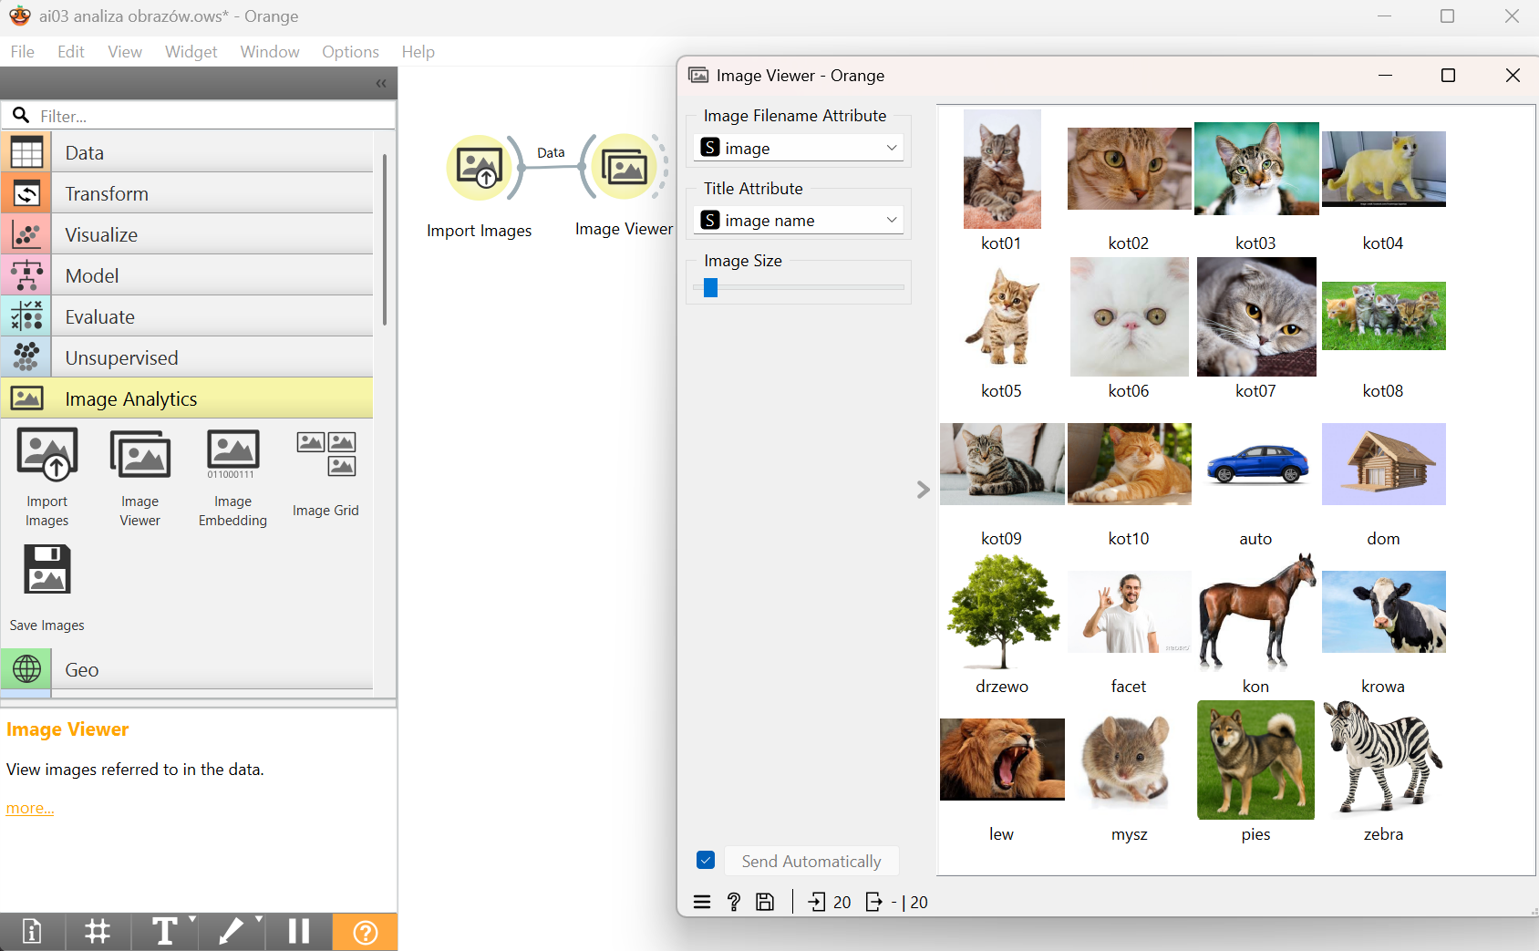Click the Image Viewer node on the canvas
The image size is (1539, 951).
point(625,168)
